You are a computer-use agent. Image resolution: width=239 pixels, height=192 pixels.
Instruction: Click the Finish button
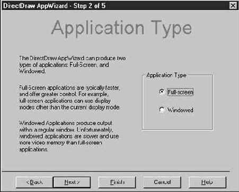[x=117, y=182]
